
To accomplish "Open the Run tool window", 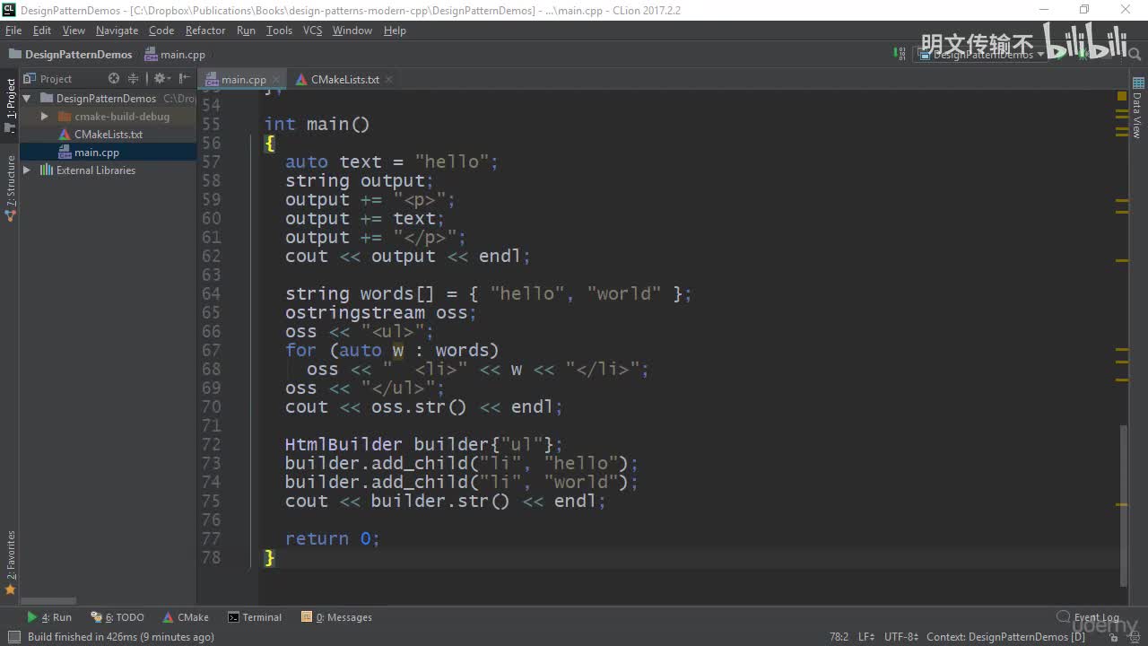I will [x=49, y=617].
